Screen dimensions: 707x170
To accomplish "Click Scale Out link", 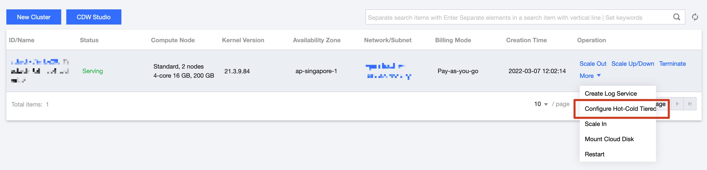I will point(593,64).
